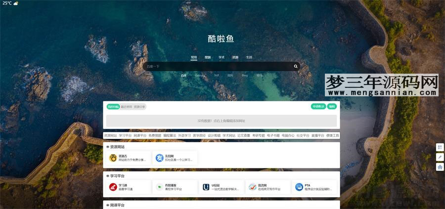This screenshot has height=209, width=445.
Task: Select Bing as the search engine
Action: click(x=245, y=76)
